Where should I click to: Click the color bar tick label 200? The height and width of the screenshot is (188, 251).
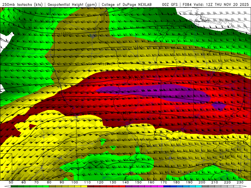tap(202, 182)
